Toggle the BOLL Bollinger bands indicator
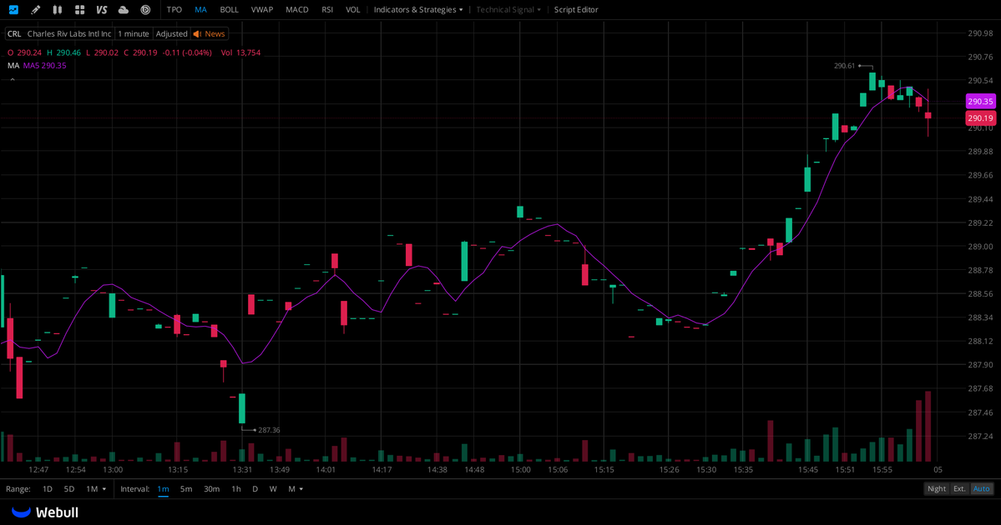 [x=230, y=9]
